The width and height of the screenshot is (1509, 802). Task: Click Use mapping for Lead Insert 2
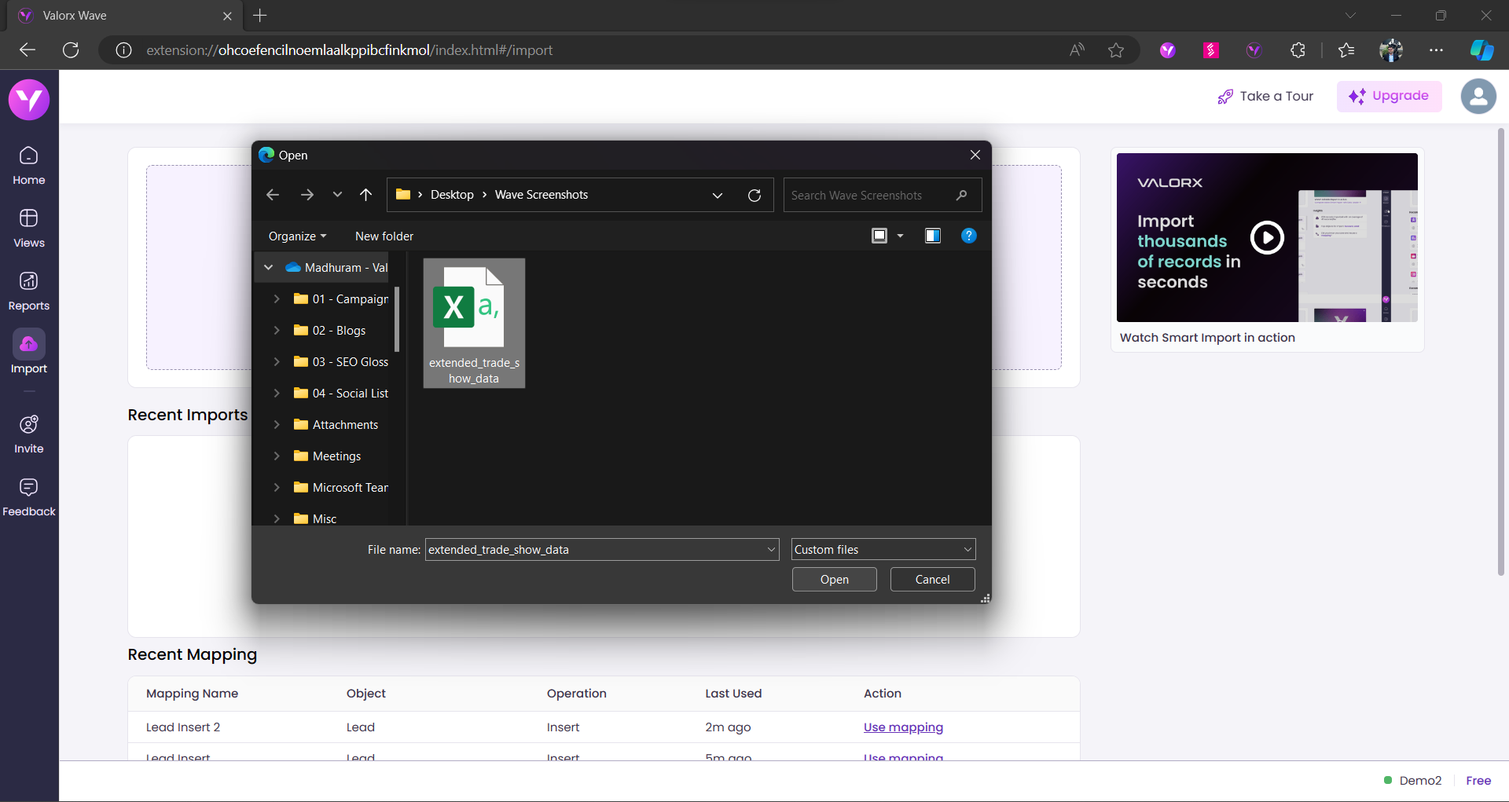[x=903, y=727]
